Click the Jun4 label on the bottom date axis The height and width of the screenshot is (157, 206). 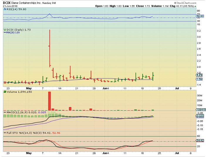[106, 153]
